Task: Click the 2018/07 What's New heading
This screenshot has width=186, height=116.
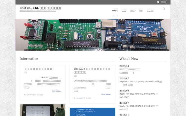Action: coord(124,103)
